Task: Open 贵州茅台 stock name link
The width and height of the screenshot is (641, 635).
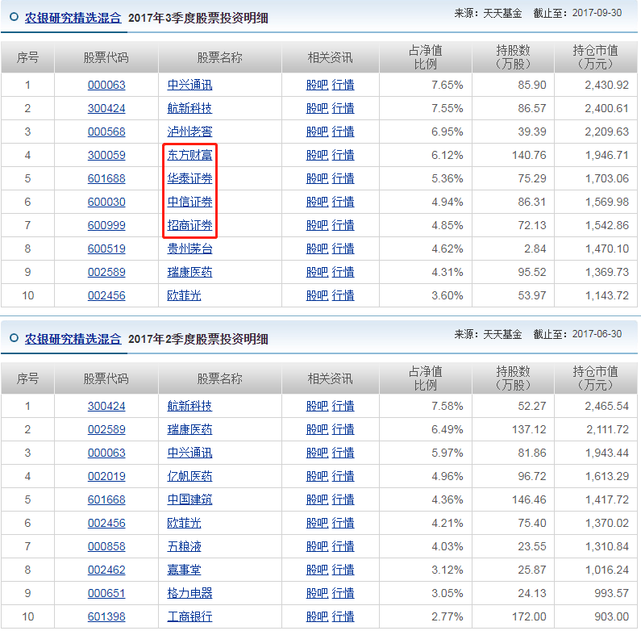Action: coord(189,249)
